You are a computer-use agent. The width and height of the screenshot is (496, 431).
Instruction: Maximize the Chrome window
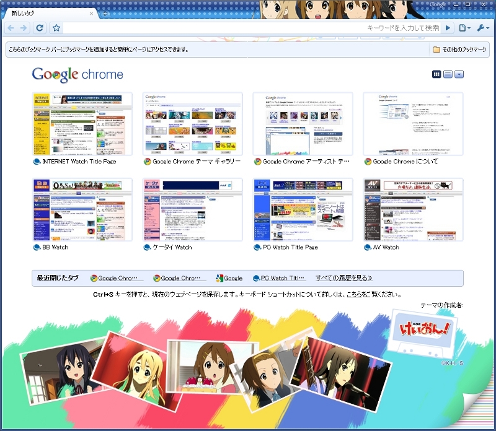(467, 4)
